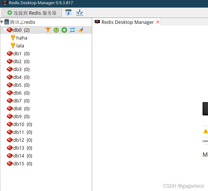Click the 连接到 Redis 服务器 button
Viewport: 208px width, 191px height.
click(32, 13)
